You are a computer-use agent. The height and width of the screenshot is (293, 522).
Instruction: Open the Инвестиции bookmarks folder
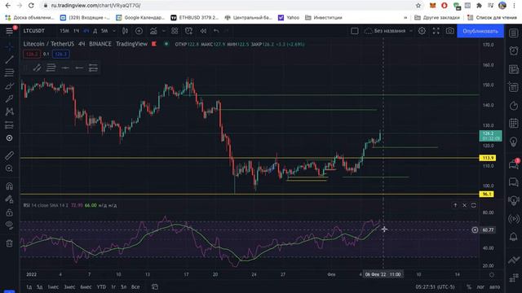tap(324, 18)
